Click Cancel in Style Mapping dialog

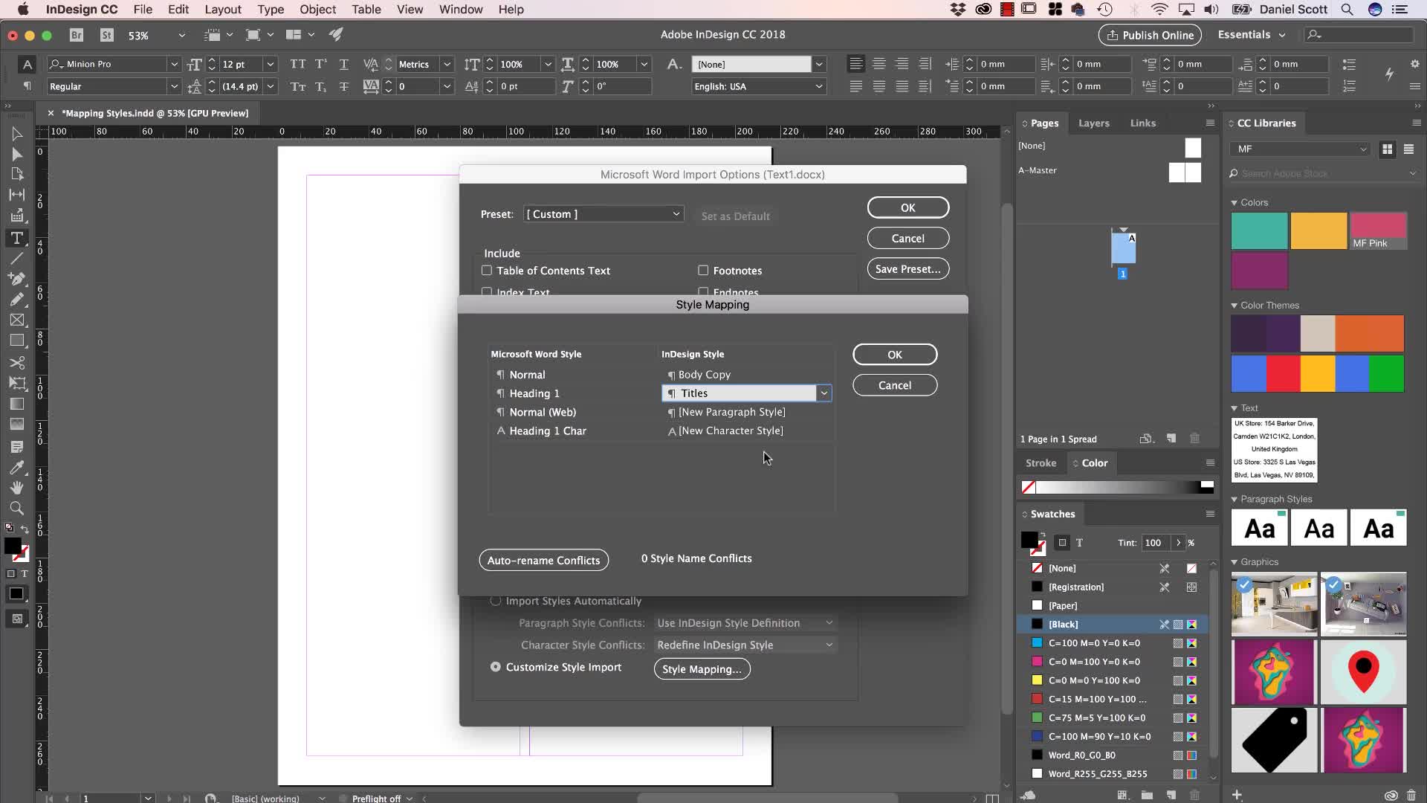pos(895,385)
